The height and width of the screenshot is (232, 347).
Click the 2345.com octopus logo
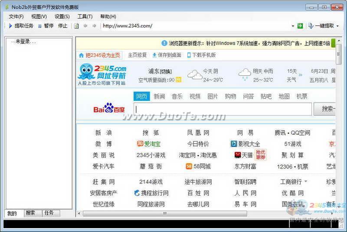point(102,74)
